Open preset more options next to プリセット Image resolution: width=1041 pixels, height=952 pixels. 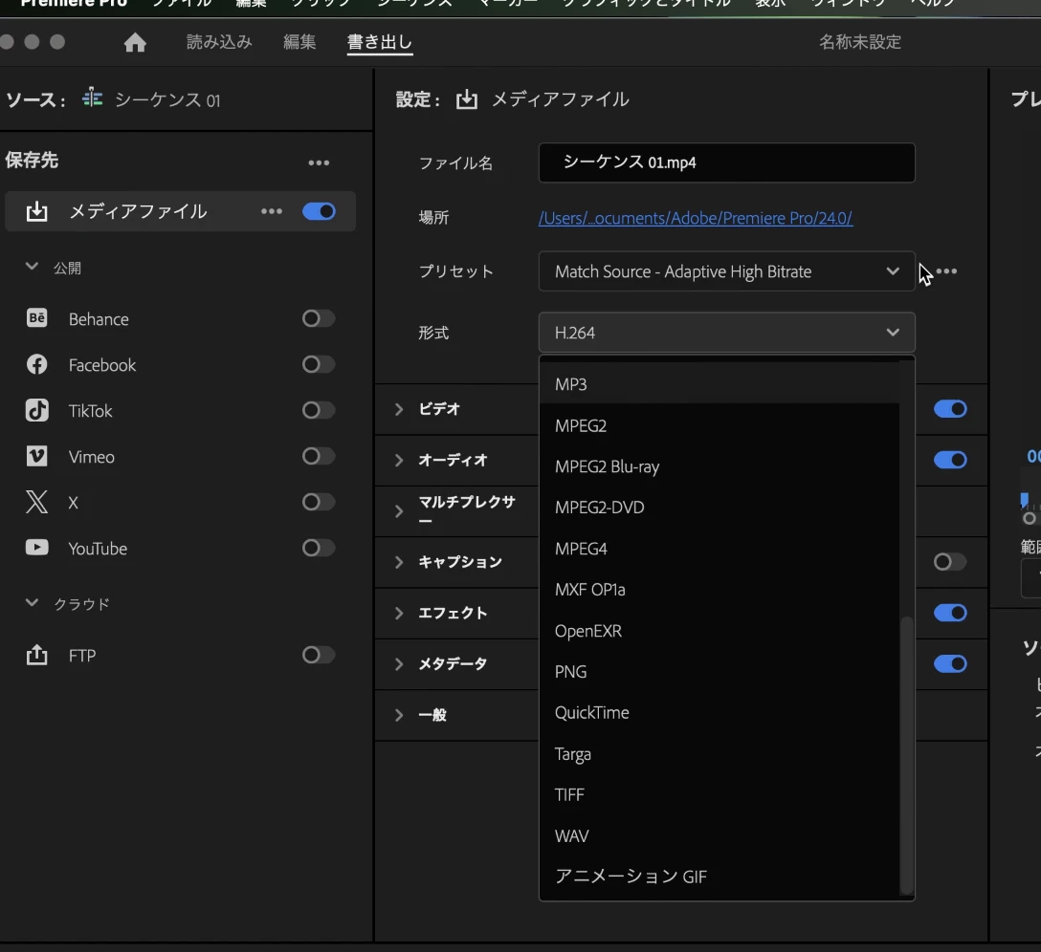946,270
